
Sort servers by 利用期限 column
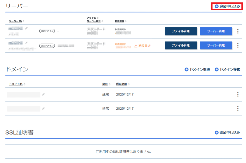click(121, 21)
